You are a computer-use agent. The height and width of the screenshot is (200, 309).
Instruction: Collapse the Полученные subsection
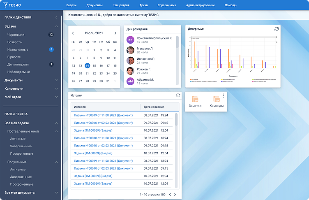point(56,162)
